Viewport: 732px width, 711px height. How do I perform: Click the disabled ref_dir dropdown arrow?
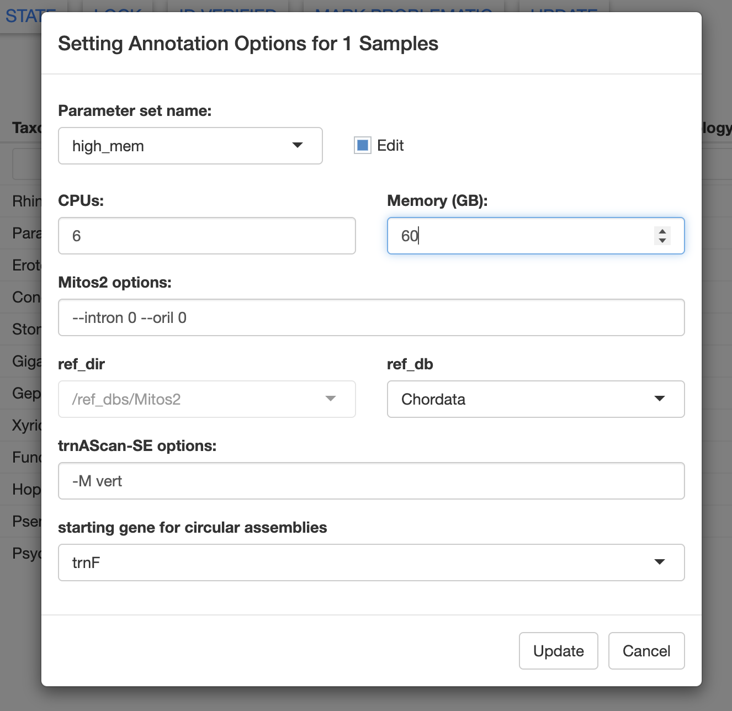pyautogui.click(x=331, y=399)
